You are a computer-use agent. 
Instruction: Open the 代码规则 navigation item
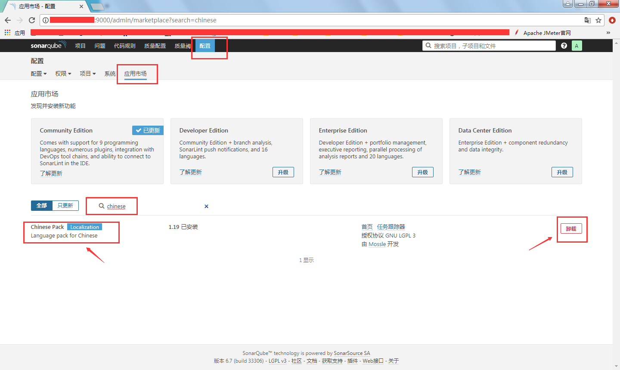point(124,46)
